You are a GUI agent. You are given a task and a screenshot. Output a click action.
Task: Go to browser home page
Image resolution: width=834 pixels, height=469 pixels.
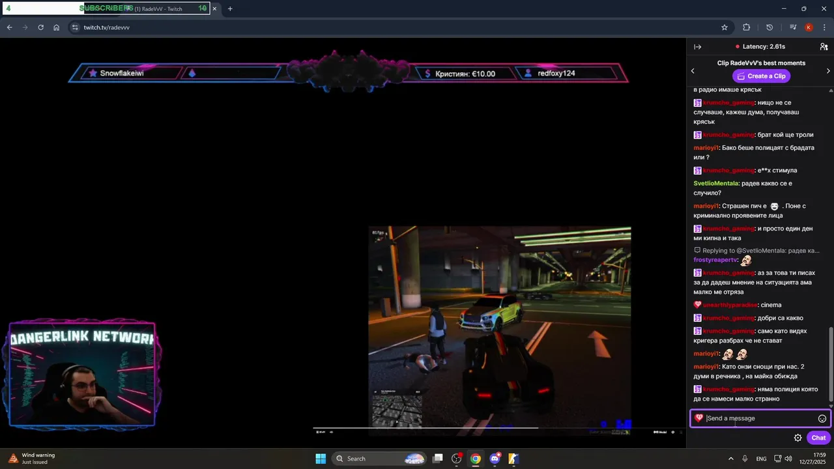(x=57, y=27)
